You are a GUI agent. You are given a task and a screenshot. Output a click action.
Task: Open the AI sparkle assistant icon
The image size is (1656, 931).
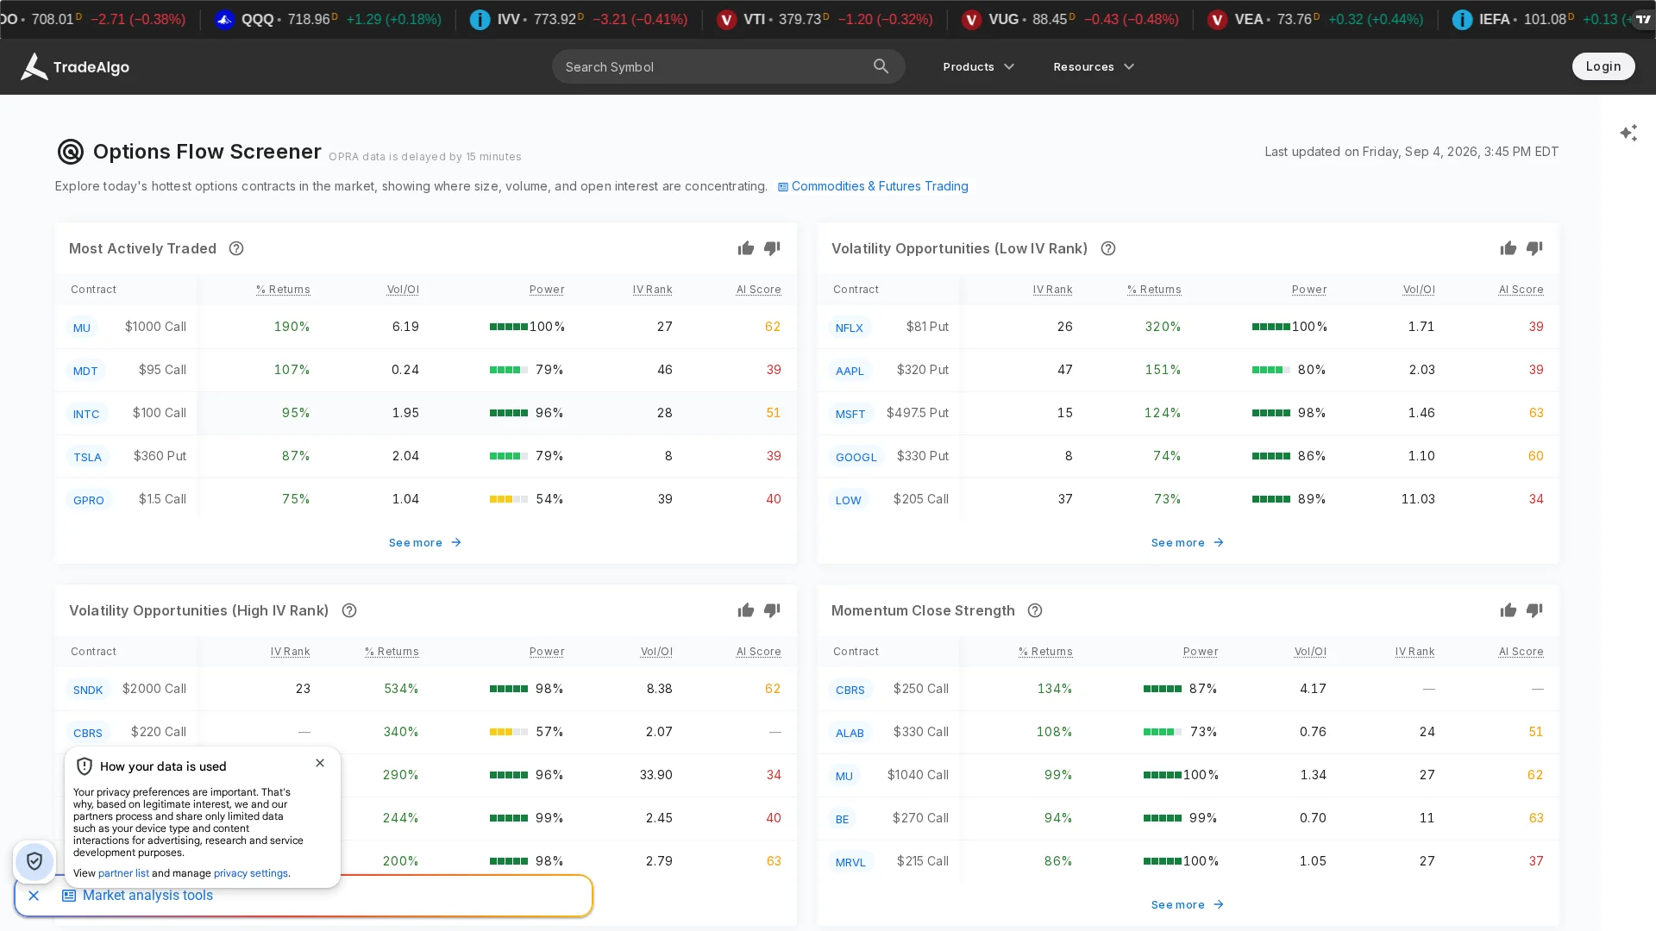pyautogui.click(x=1628, y=133)
